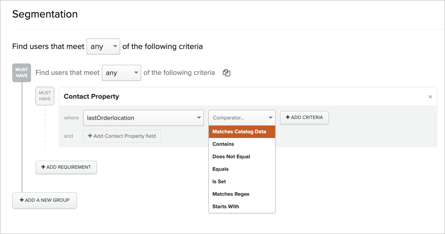Toggle the outer group Must Have badge
Image resolution: width=445 pixels, height=234 pixels.
[x=22, y=73]
